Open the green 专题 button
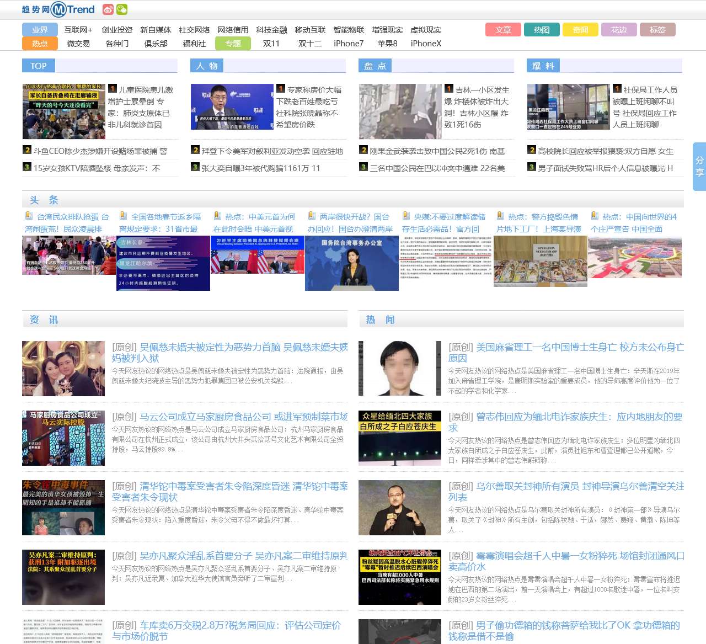The image size is (706, 644). pos(233,44)
